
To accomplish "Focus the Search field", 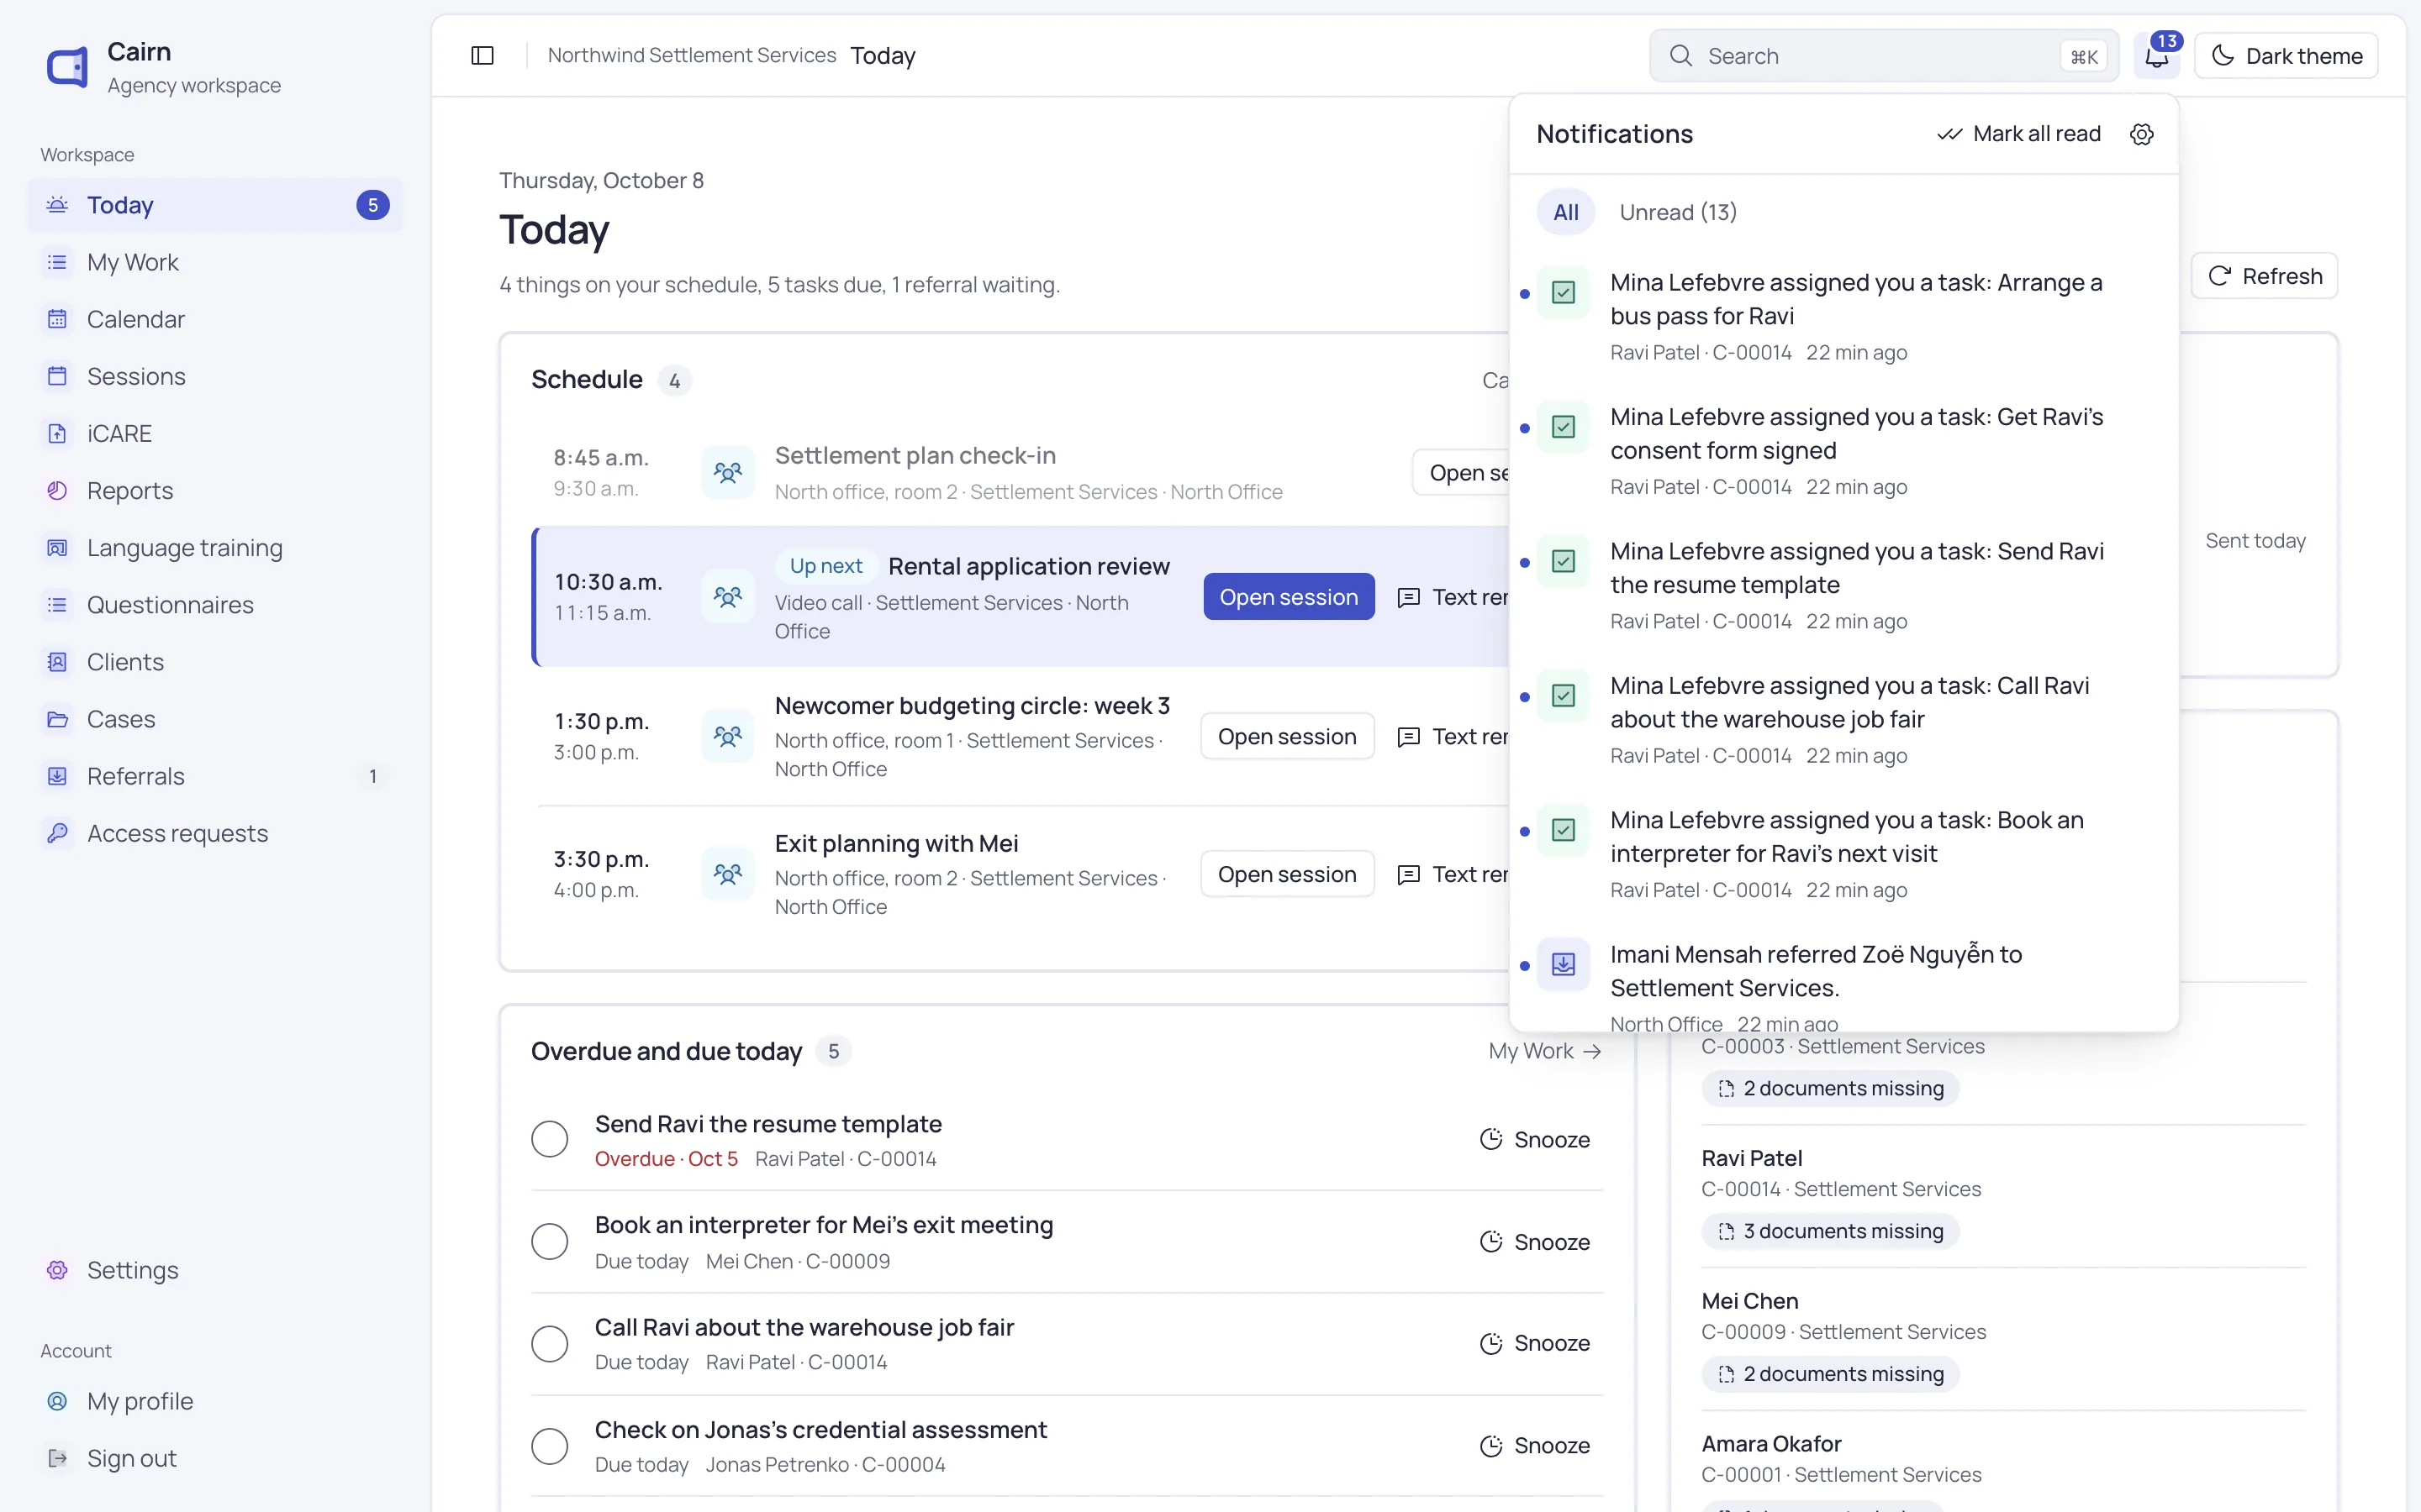I will click(x=1883, y=55).
